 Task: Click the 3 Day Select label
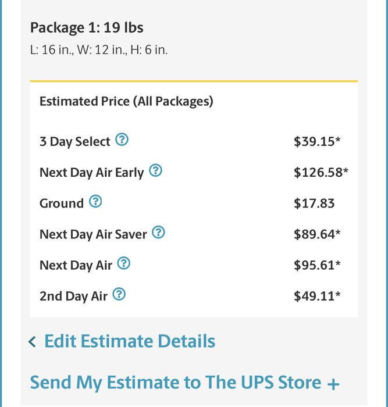coord(74,142)
